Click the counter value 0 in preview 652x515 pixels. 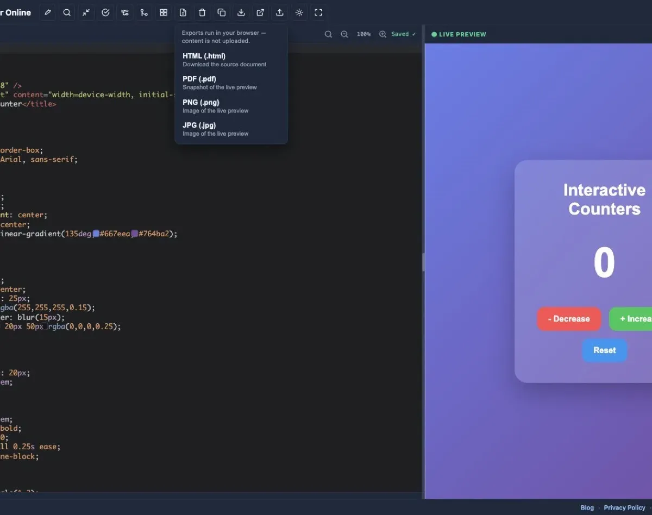(x=604, y=263)
